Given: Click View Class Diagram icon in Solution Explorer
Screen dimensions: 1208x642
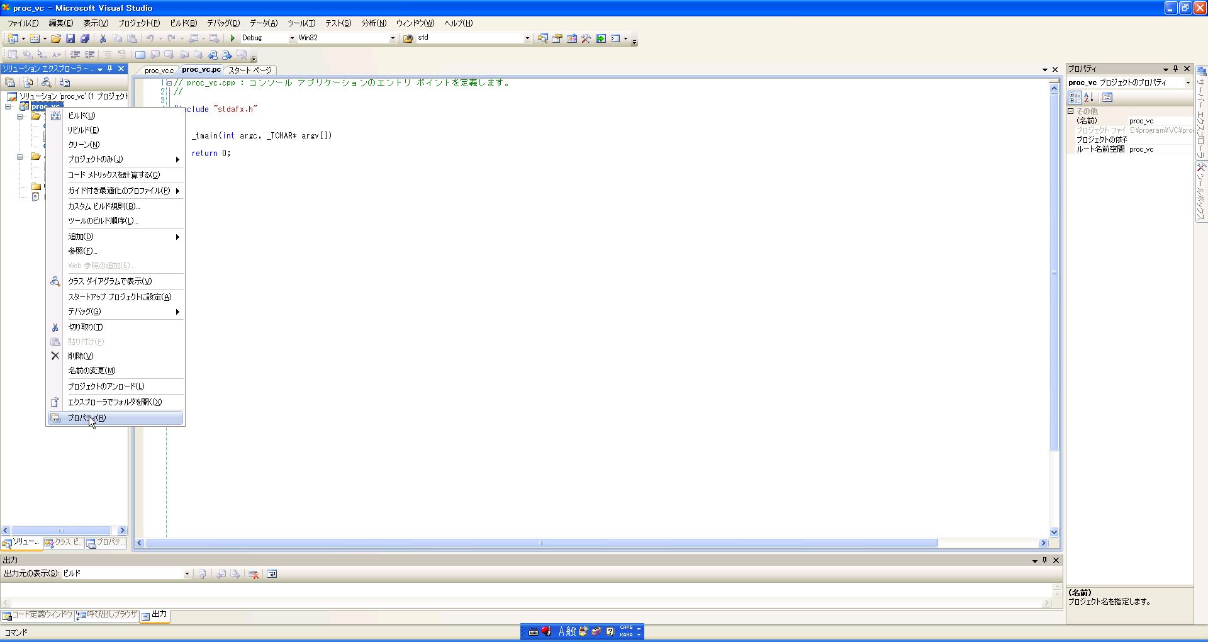Looking at the screenshot, I should 46,82.
